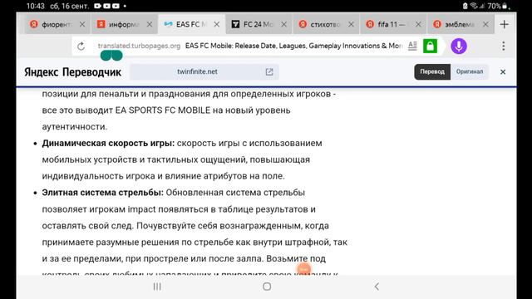This screenshot has height=299, width=532.
Task: Click the favicon on FC 24 Mo tab
Action: click(x=235, y=24)
